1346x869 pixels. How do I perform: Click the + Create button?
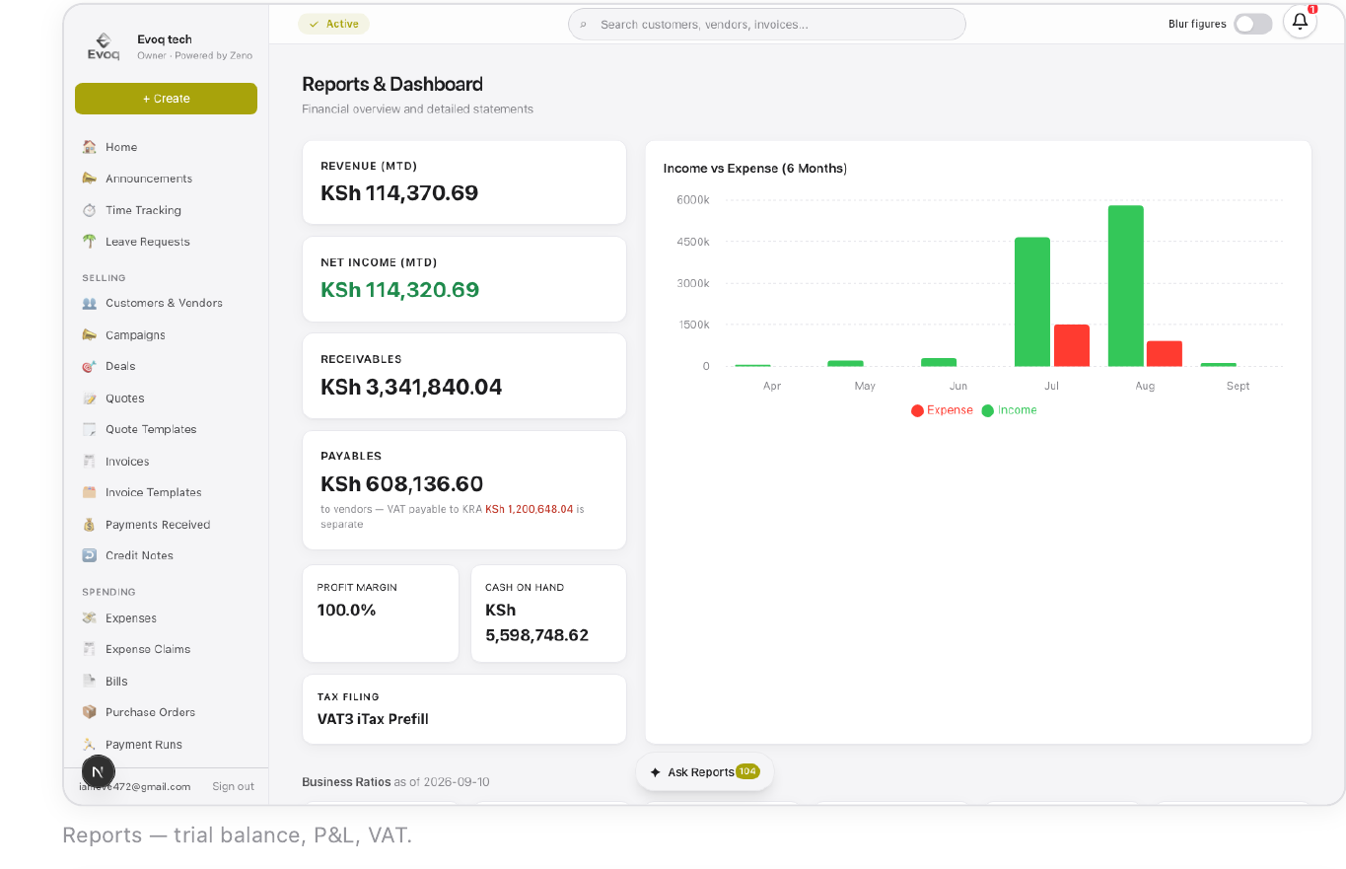coord(166,99)
